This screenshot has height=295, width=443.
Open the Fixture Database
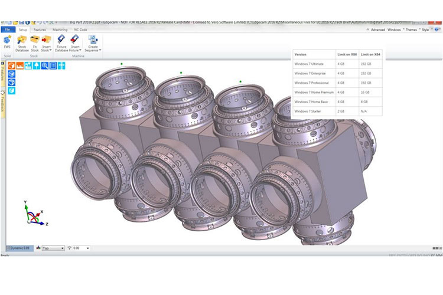[61, 44]
